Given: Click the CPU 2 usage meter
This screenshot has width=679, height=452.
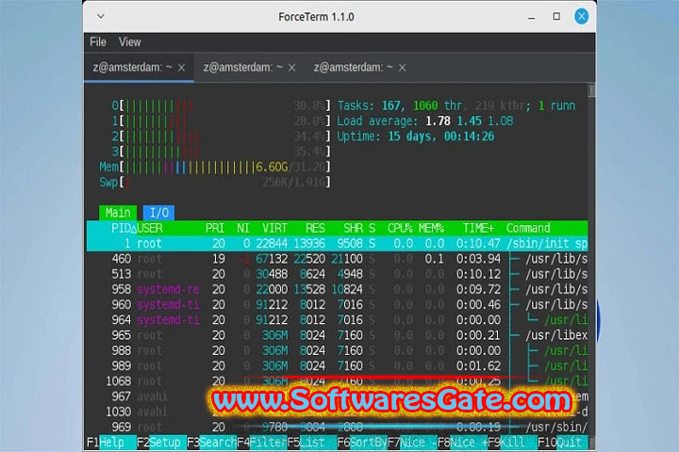Looking at the screenshot, I should (x=221, y=137).
